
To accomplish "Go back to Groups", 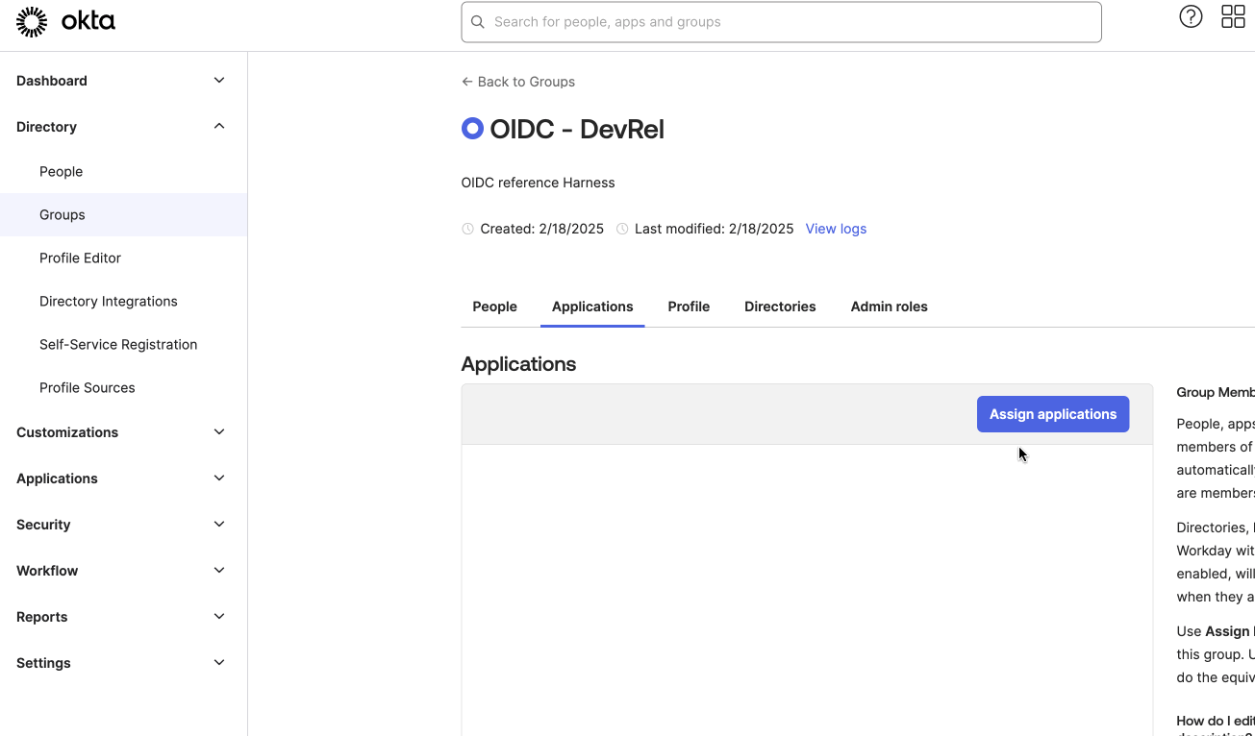I will coord(518,82).
